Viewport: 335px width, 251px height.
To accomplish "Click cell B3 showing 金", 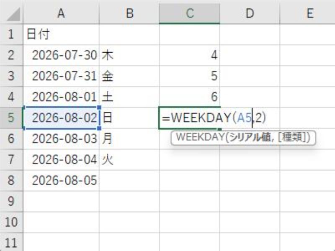I will (x=129, y=76).
